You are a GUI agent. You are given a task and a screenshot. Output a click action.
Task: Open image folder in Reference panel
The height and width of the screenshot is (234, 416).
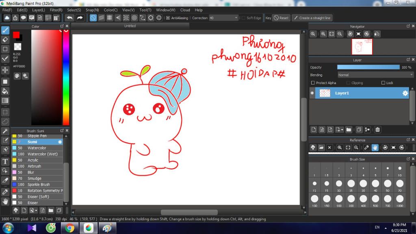[321, 147]
